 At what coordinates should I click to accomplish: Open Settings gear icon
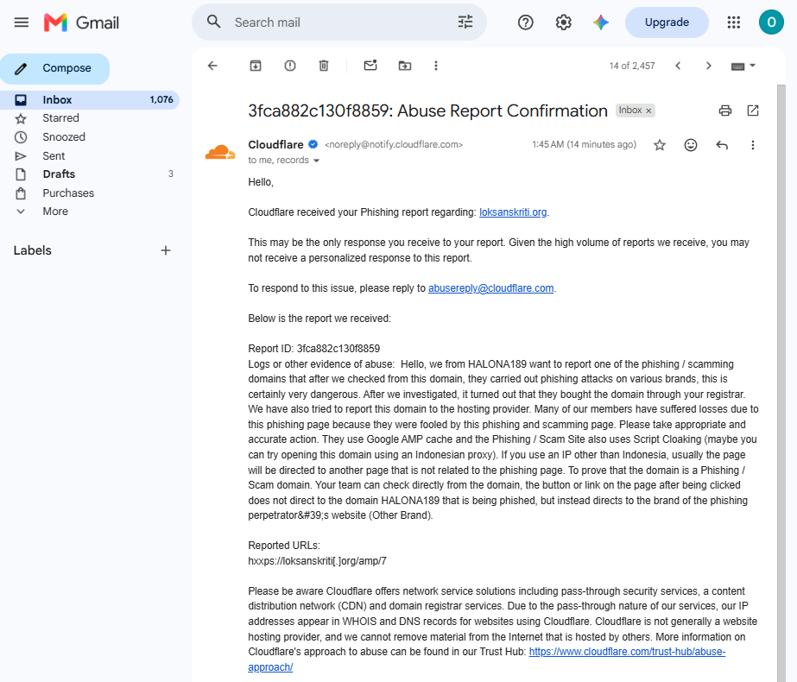pyautogui.click(x=563, y=22)
